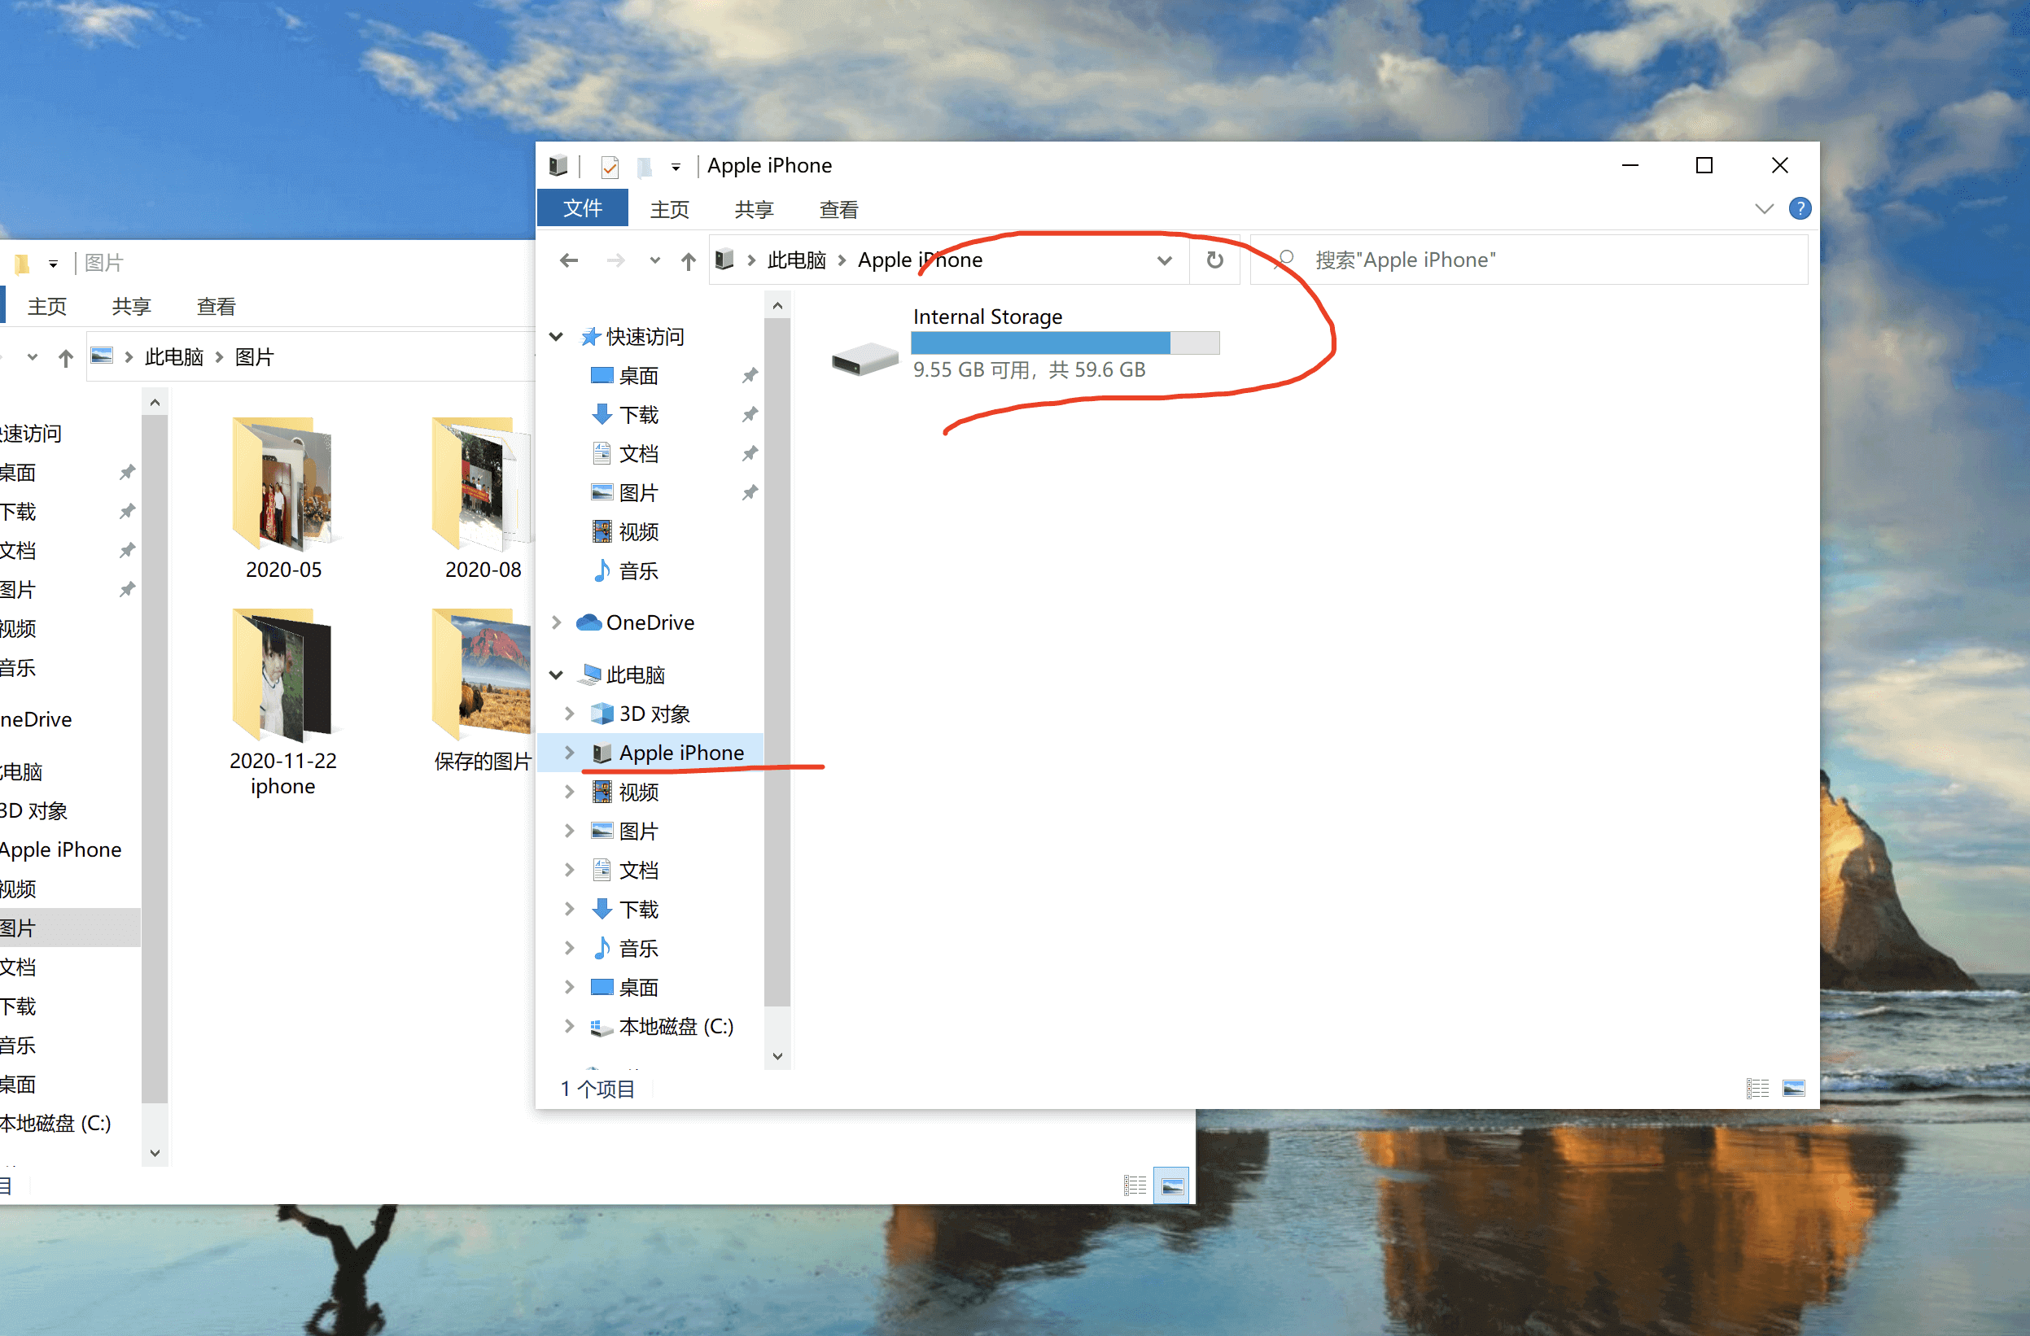The height and width of the screenshot is (1336, 2030).
Task: Refresh the Apple iPhone folder view
Action: tap(1214, 260)
